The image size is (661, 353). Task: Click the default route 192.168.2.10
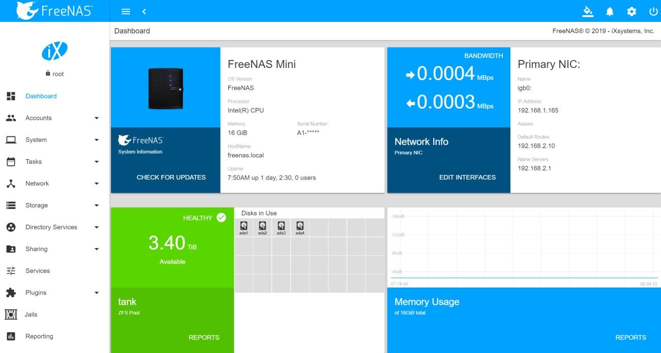tap(536, 146)
